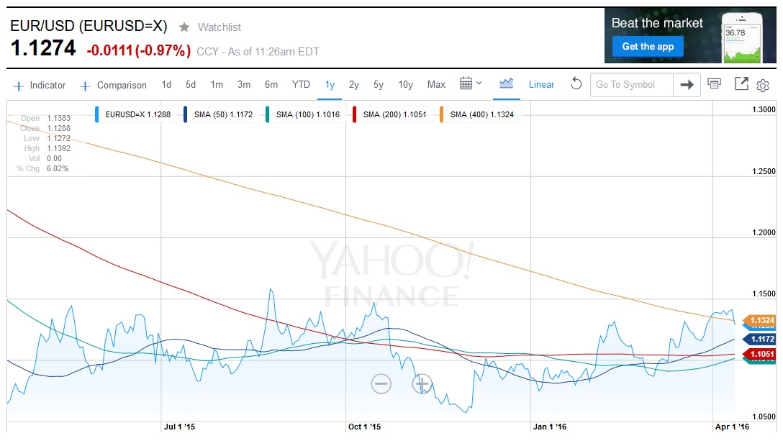Click the Get the app button

pyautogui.click(x=648, y=47)
